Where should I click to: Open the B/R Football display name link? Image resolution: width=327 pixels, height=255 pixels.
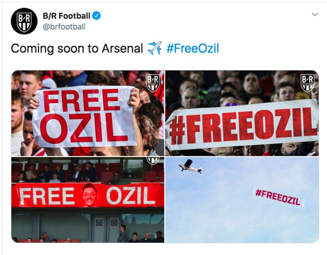coord(66,16)
